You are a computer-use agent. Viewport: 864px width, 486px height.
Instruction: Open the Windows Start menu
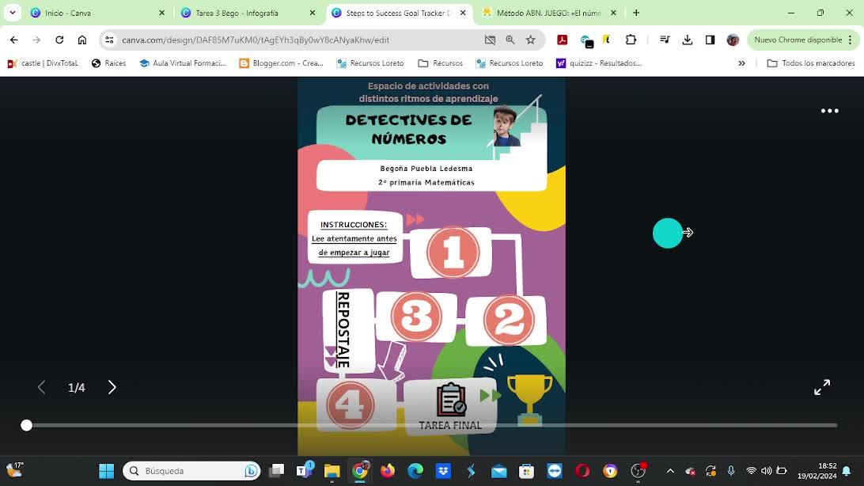(x=106, y=471)
